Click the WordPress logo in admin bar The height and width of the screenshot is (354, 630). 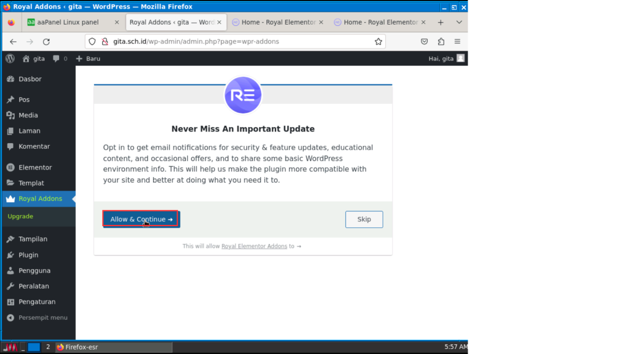pyautogui.click(x=10, y=58)
